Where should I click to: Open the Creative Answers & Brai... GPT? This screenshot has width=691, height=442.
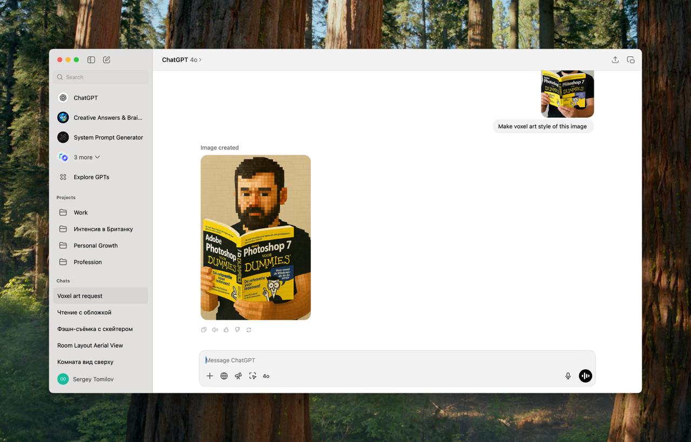(x=100, y=118)
